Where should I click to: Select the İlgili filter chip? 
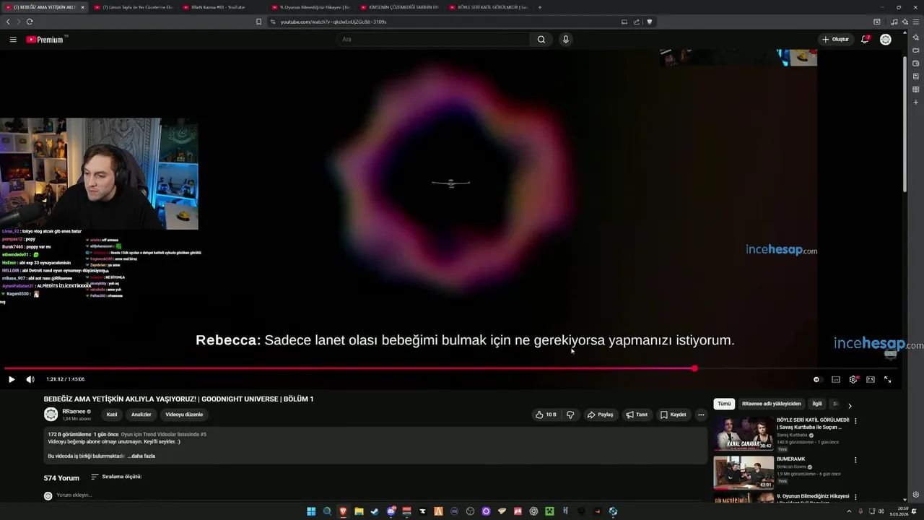[x=817, y=404]
